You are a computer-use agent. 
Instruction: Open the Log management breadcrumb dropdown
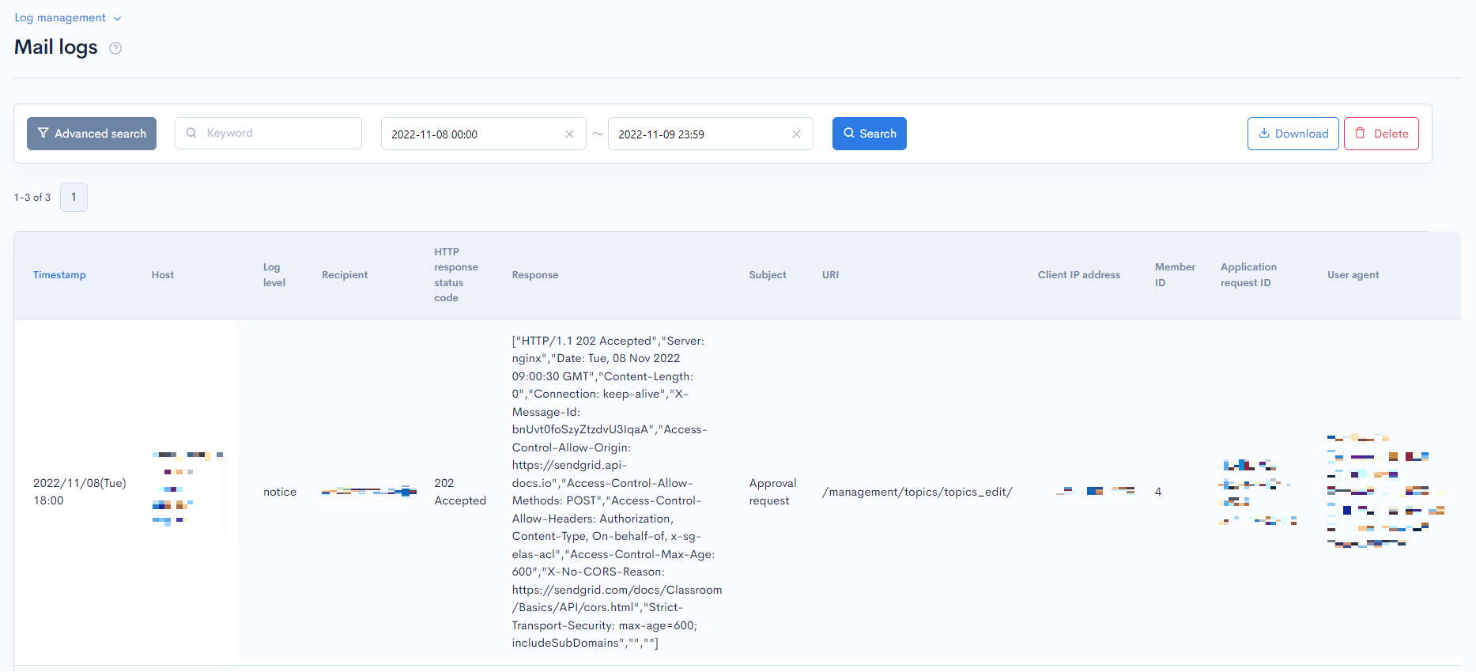(x=68, y=17)
